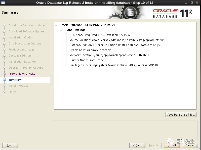Viewport: 201px width, 150px height.
Task: Click the Install Product step label
Action: [x=18, y=86]
